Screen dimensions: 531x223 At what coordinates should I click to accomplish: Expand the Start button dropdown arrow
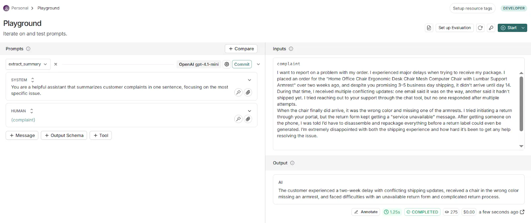pos(523,28)
